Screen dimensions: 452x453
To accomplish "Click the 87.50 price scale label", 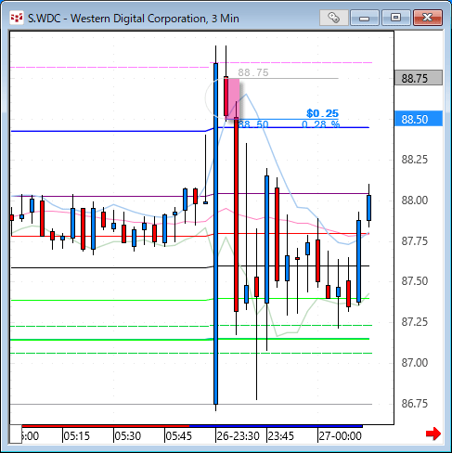I will [414, 281].
